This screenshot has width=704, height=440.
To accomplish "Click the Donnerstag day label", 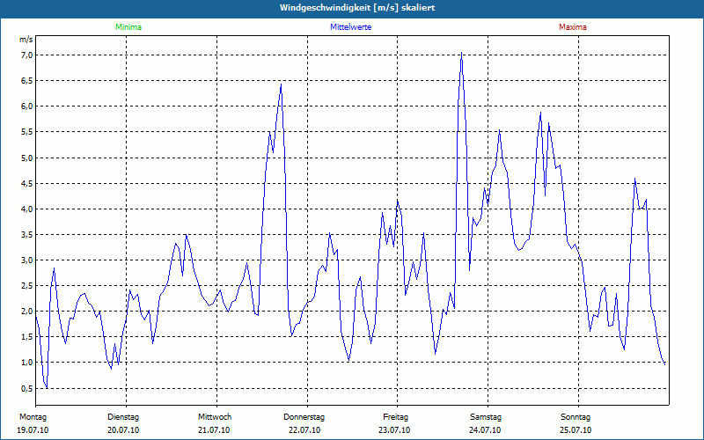I will tap(304, 417).
